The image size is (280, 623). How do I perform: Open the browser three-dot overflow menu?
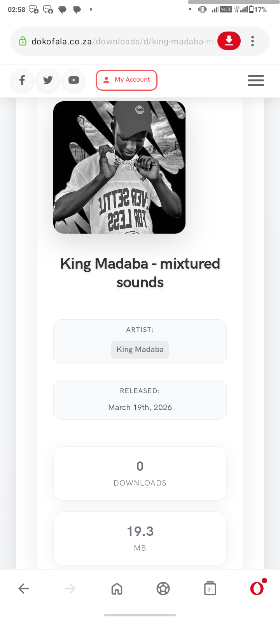pyautogui.click(x=252, y=40)
